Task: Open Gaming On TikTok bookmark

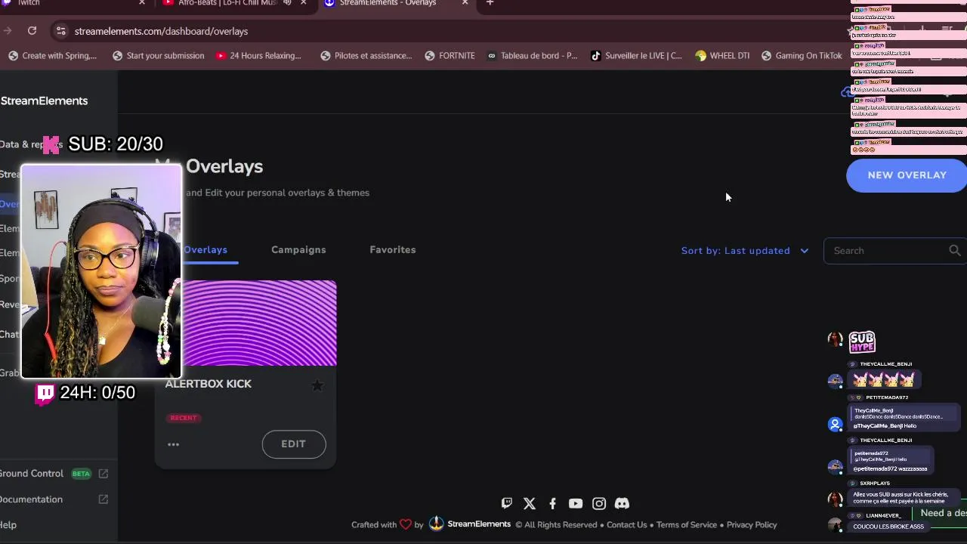Action: click(x=802, y=55)
